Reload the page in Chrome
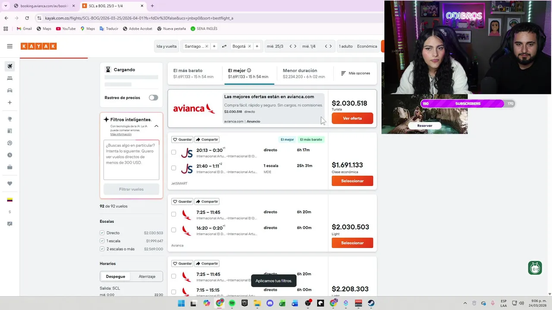This screenshot has width=552, height=310. pos(27,18)
